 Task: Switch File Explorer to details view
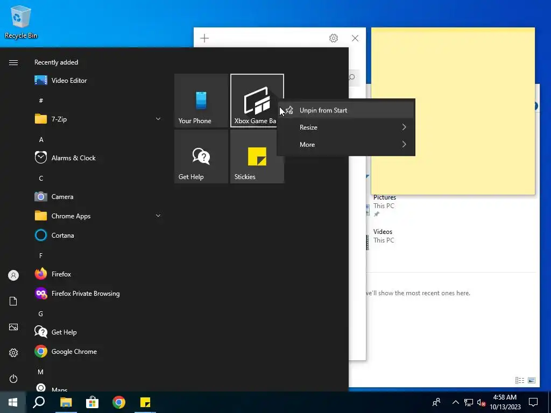click(x=520, y=380)
